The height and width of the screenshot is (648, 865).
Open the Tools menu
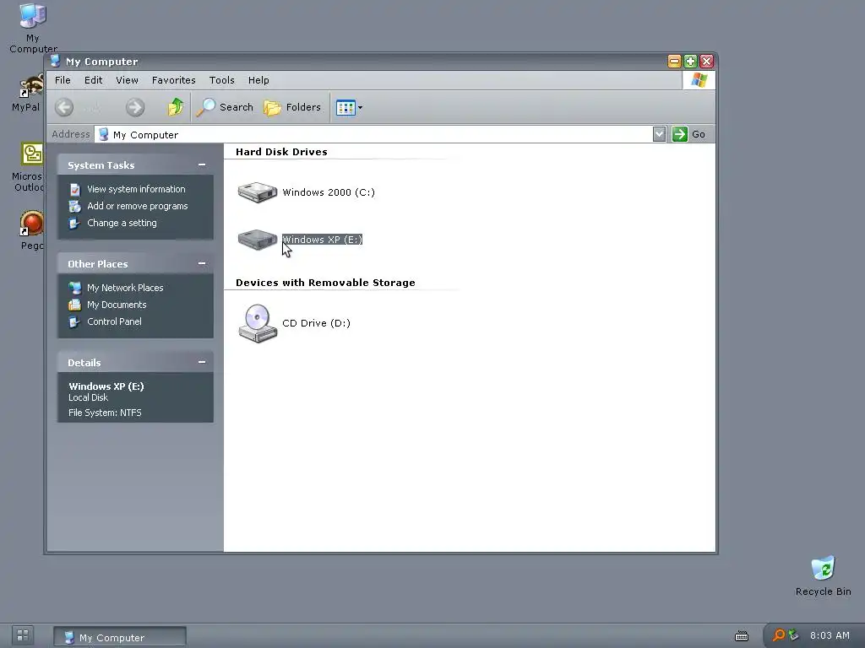click(222, 80)
